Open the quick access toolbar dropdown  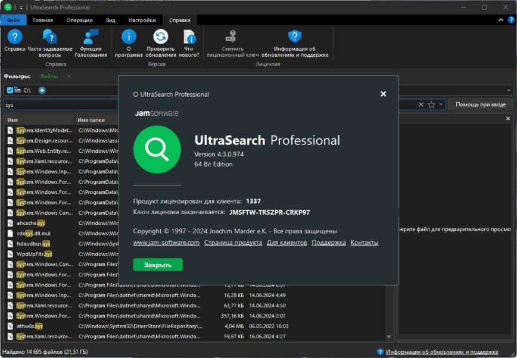(x=21, y=7)
